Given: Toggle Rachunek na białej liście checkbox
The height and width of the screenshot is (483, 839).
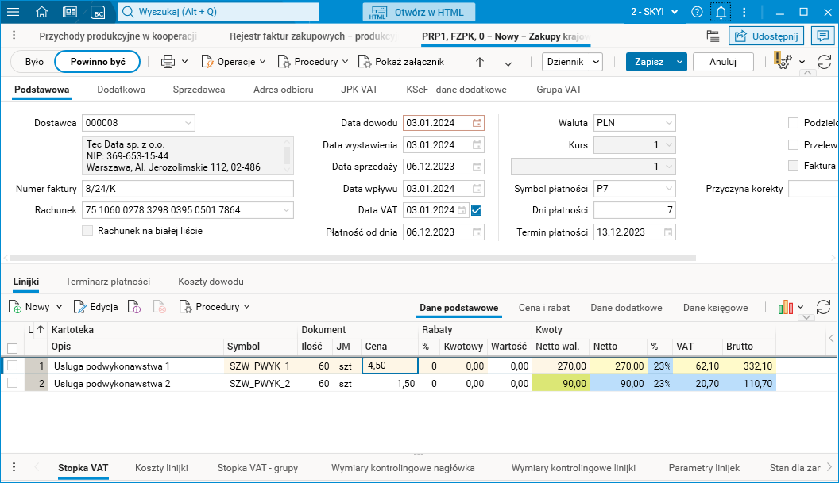Looking at the screenshot, I should pos(87,231).
